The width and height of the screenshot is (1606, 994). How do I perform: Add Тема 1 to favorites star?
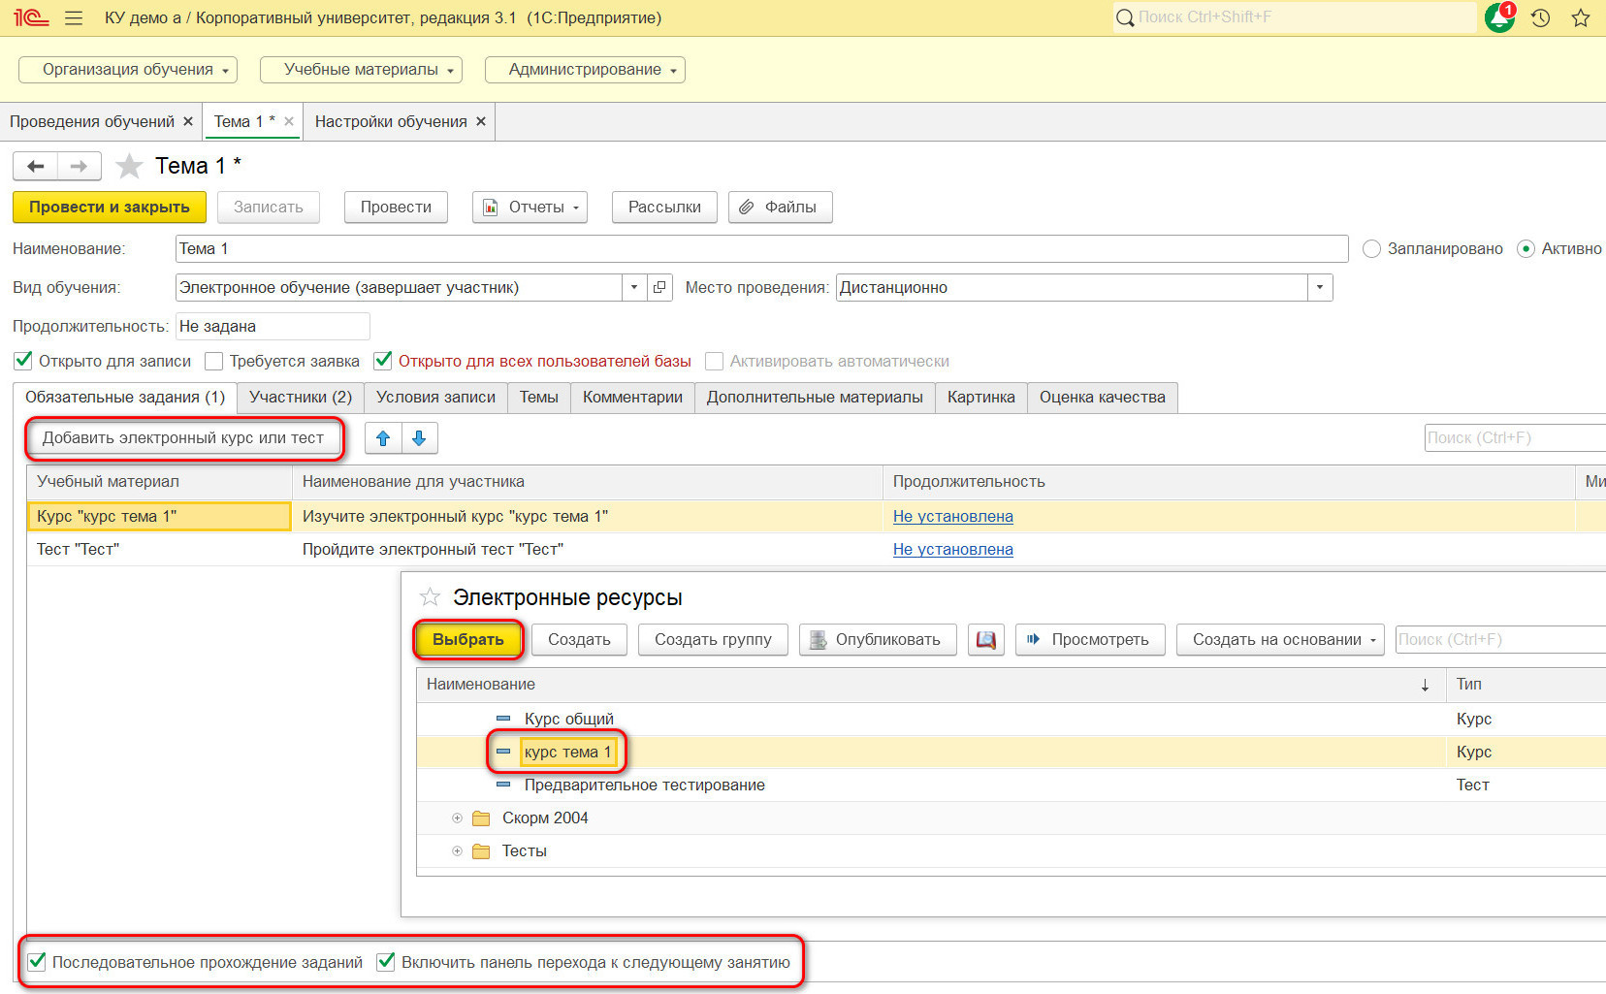[129, 166]
